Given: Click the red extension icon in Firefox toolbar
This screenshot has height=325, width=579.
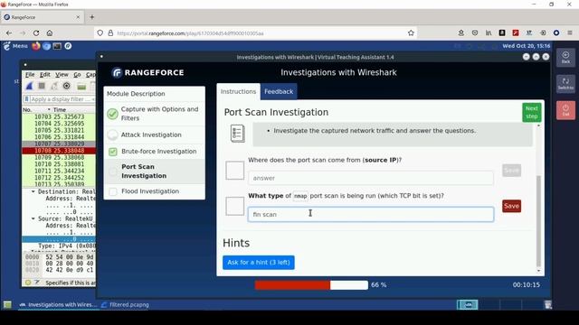Looking at the screenshot, I should pyautogui.click(x=516, y=33).
